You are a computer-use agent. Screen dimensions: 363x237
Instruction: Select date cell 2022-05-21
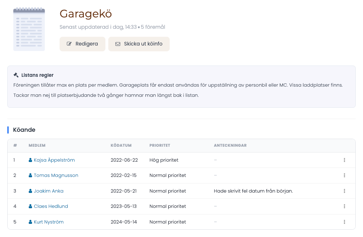click(x=124, y=191)
